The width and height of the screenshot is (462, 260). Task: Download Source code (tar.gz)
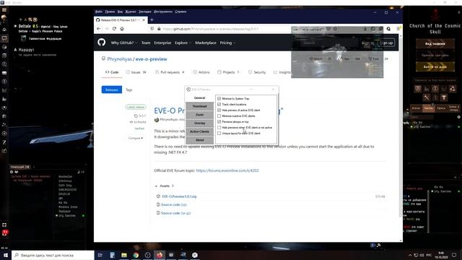(x=176, y=213)
